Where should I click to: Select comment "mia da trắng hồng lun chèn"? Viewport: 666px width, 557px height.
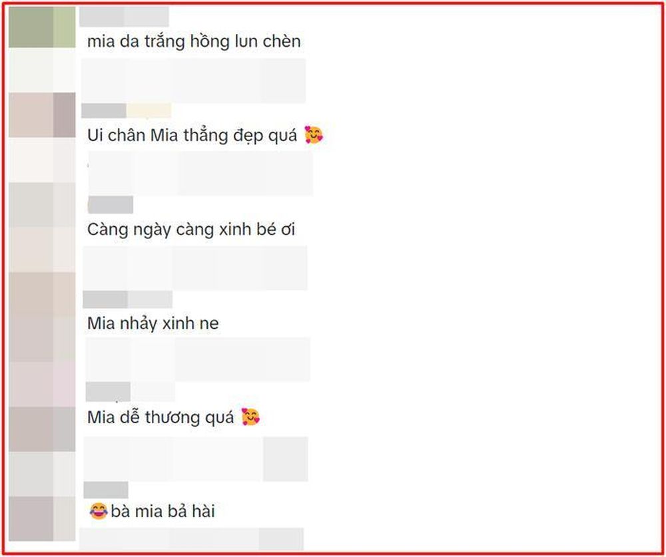[x=194, y=41]
